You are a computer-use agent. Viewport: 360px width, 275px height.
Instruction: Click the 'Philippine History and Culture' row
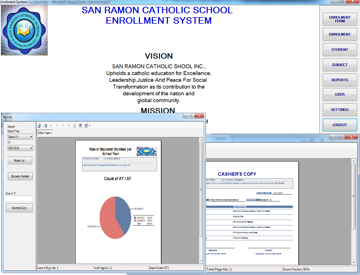(245, 233)
